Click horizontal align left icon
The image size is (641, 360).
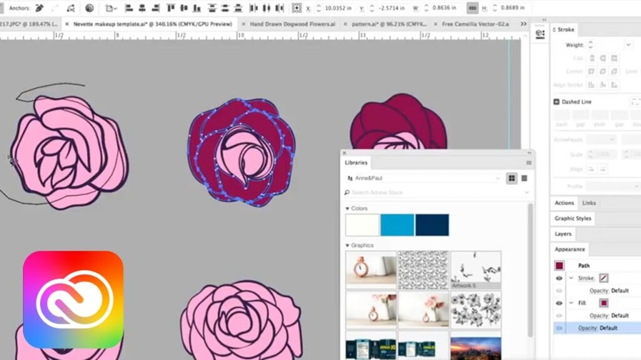[129, 7]
